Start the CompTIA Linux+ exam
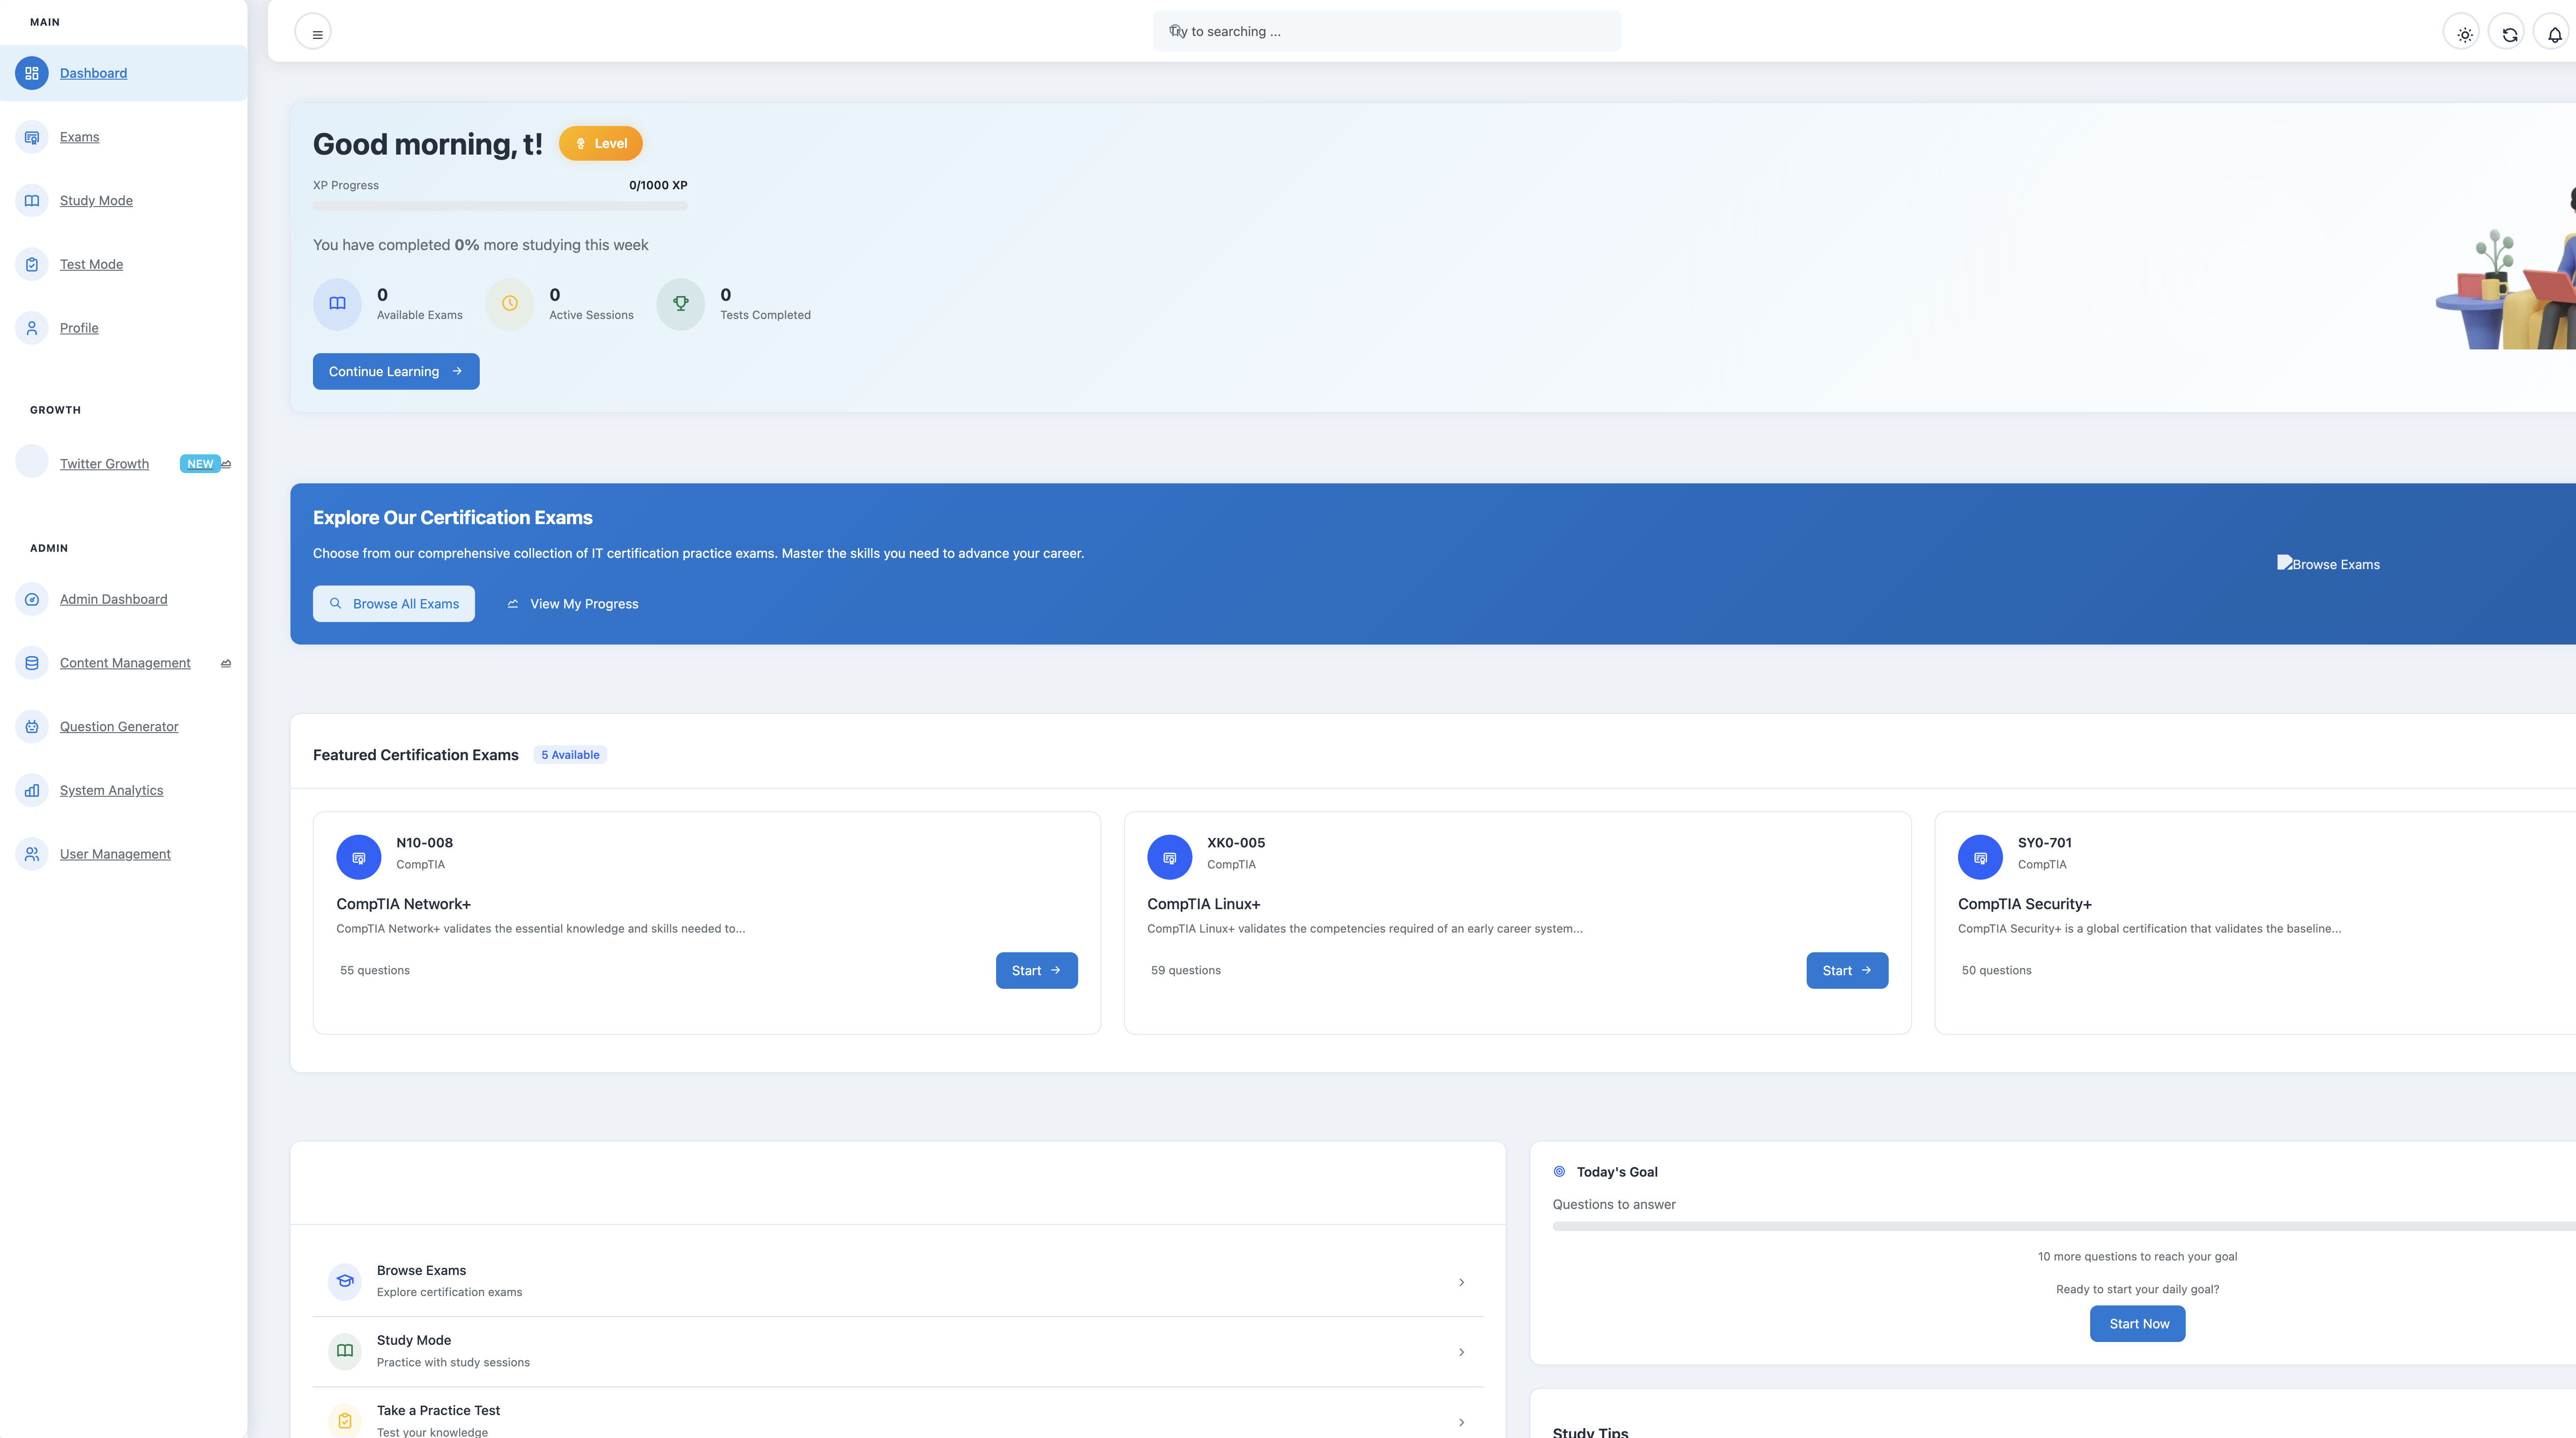The image size is (2576, 1438). tap(1847, 970)
